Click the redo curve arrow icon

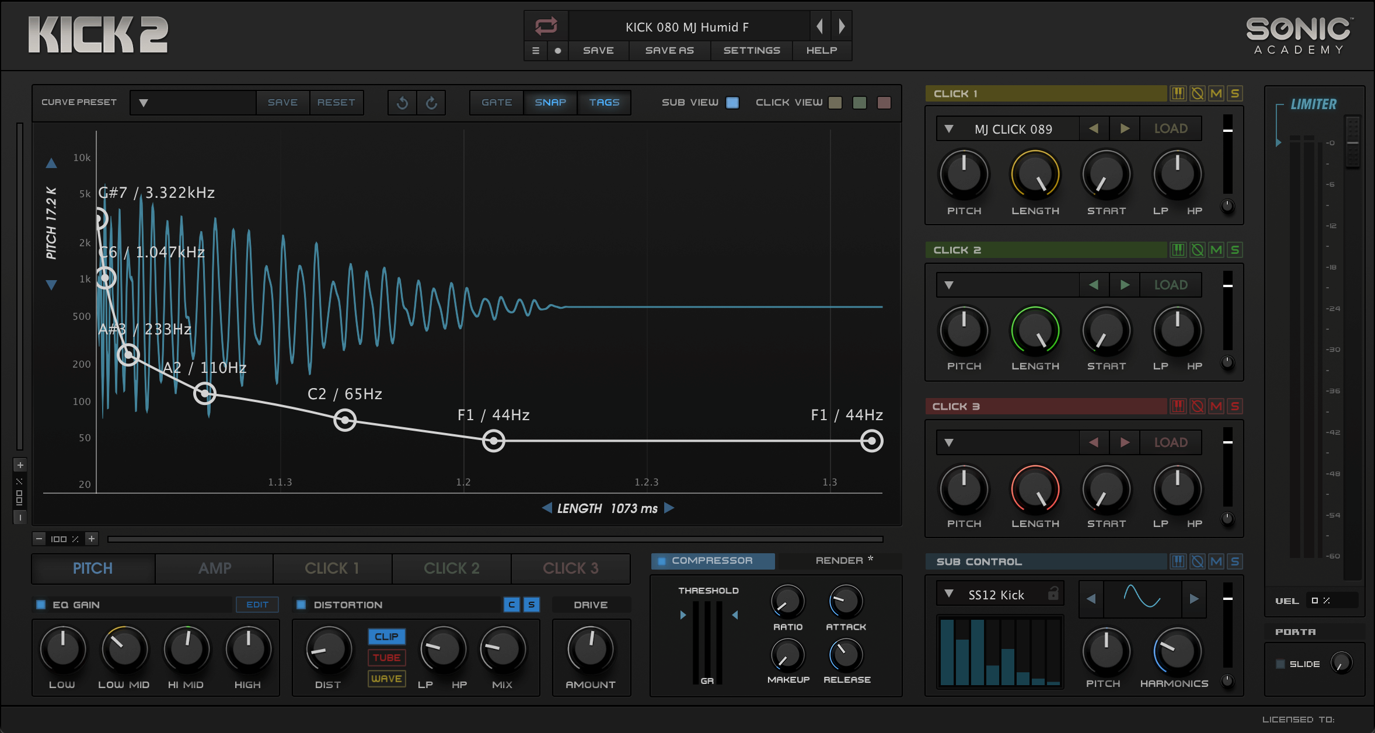(431, 103)
